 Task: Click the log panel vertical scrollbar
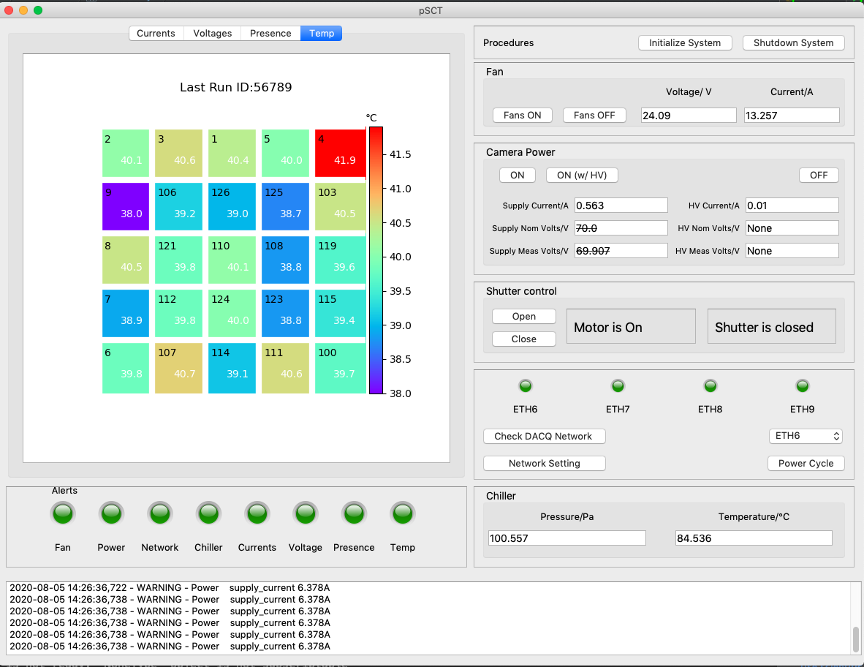(x=856, y=639)
